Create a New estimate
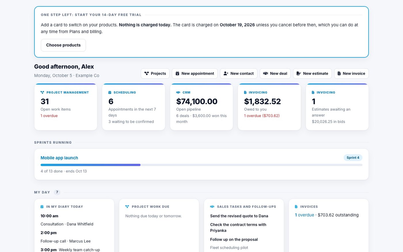The height and width of the screenshot is (252, 403). pyautogui.click(x=312, y=73)
